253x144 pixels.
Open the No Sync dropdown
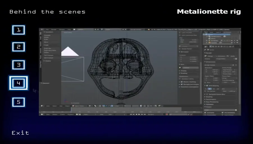(155, 114)
